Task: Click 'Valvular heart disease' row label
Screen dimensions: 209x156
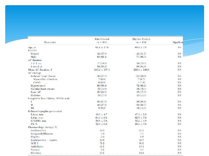Action: (x=43, y=89)
